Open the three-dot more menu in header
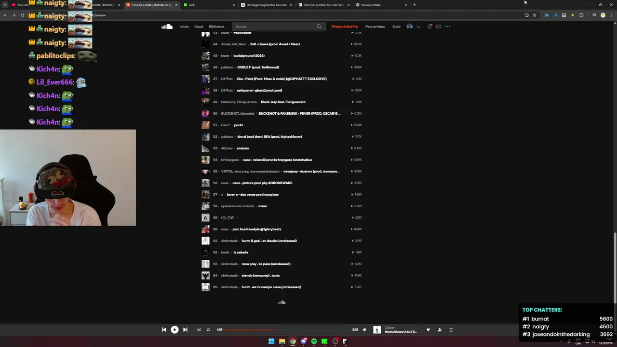 point(448,27)
